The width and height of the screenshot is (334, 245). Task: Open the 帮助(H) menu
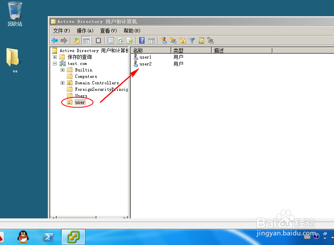point(132,31)
